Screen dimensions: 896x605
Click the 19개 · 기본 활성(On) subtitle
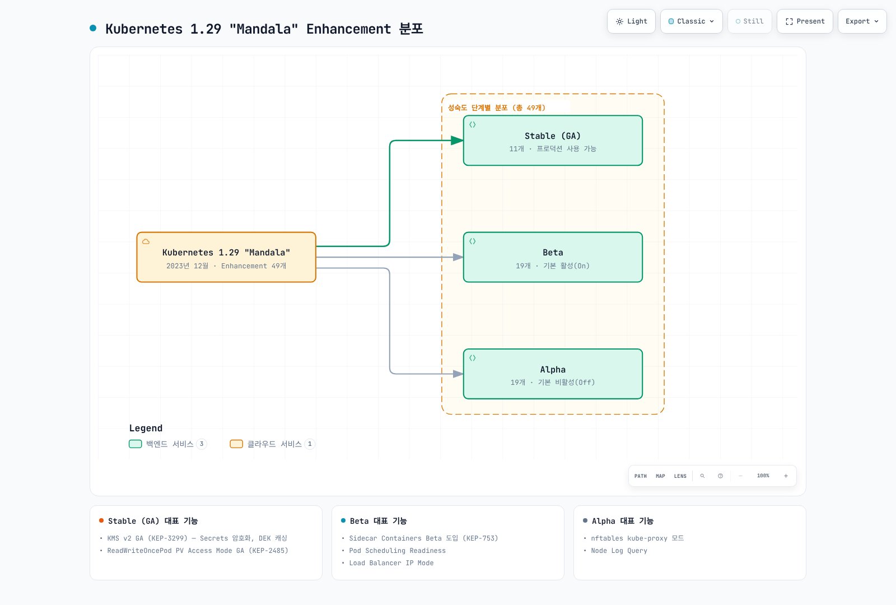click(553, 266)
